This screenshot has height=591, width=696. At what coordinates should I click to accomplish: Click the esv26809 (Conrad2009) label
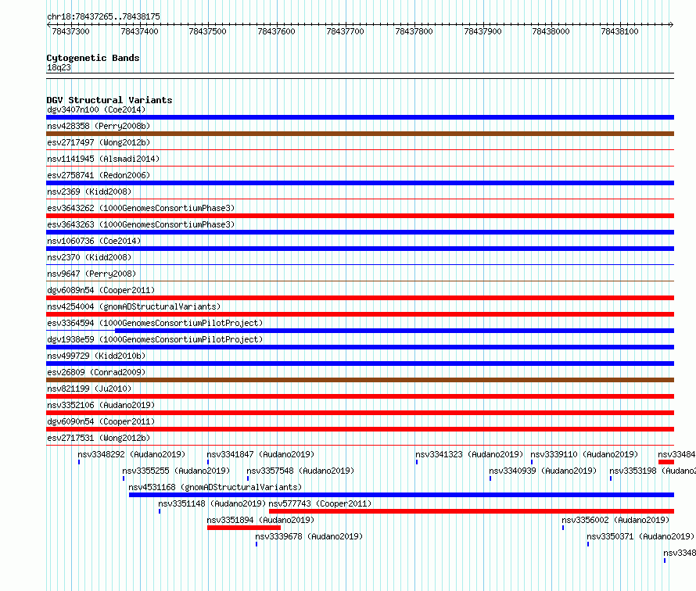coord(96,372)
